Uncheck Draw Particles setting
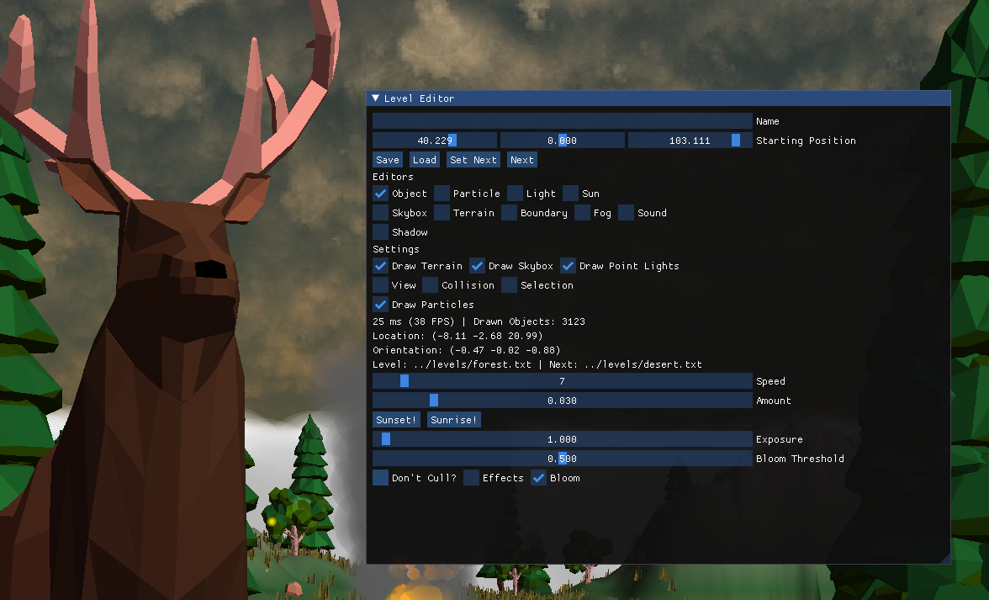 [380, 304]
